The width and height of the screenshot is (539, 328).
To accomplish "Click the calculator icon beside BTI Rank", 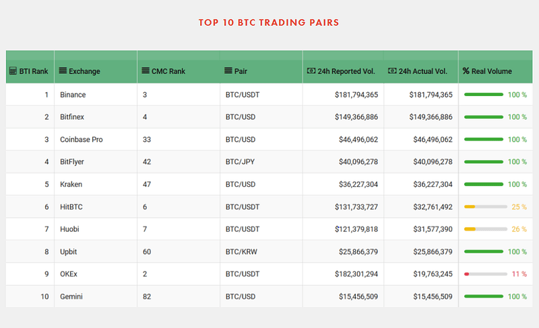I will [13, 71].
